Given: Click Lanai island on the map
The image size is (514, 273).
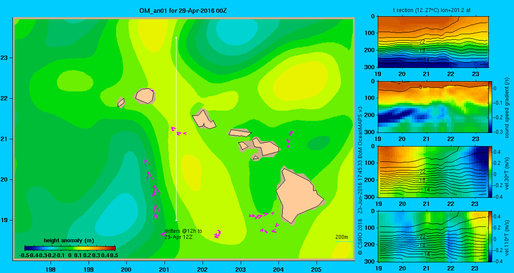Looking at the screenshot, I should pos(243,146).
